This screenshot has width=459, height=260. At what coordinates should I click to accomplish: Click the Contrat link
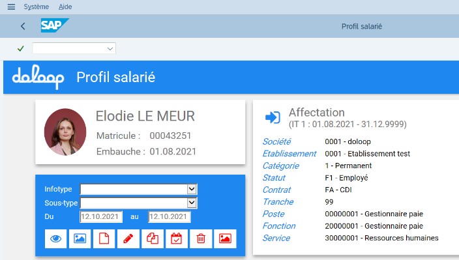click(x=276, y=190)
